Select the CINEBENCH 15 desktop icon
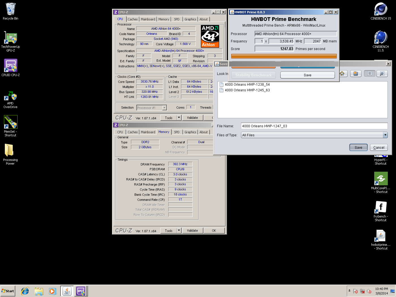The height and width of the screenshot is (297, 396). [381, 11]
